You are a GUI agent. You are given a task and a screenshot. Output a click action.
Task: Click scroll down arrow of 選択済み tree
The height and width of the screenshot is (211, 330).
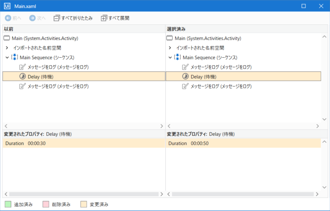click(324, 119)
